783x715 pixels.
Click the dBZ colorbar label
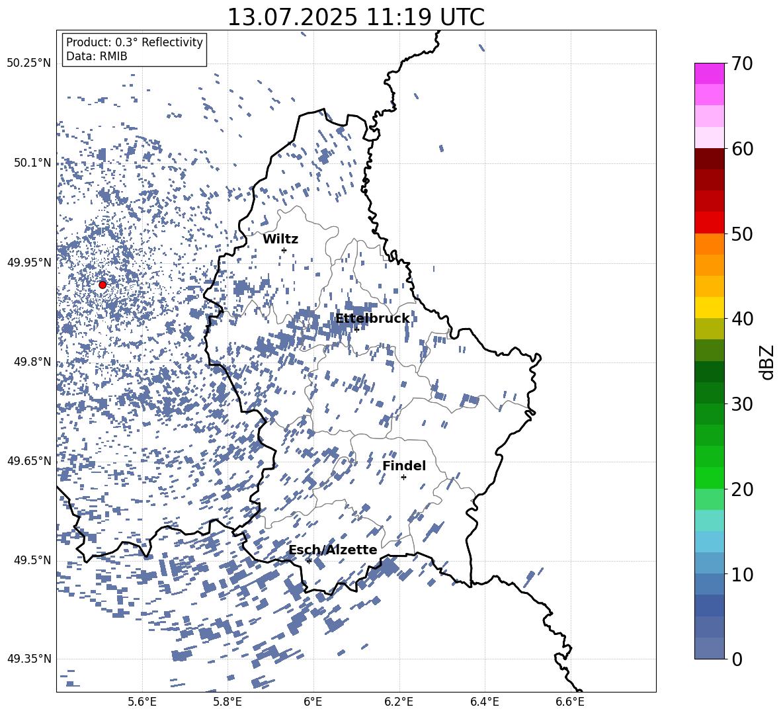768,362
